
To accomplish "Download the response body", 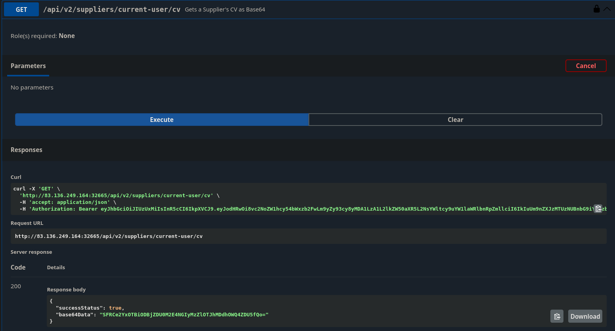I will [x=585, y=316].
